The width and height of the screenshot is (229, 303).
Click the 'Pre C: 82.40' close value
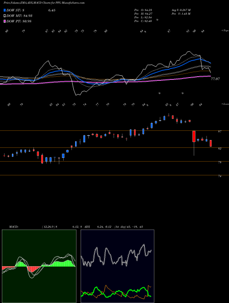coord(143,21)
